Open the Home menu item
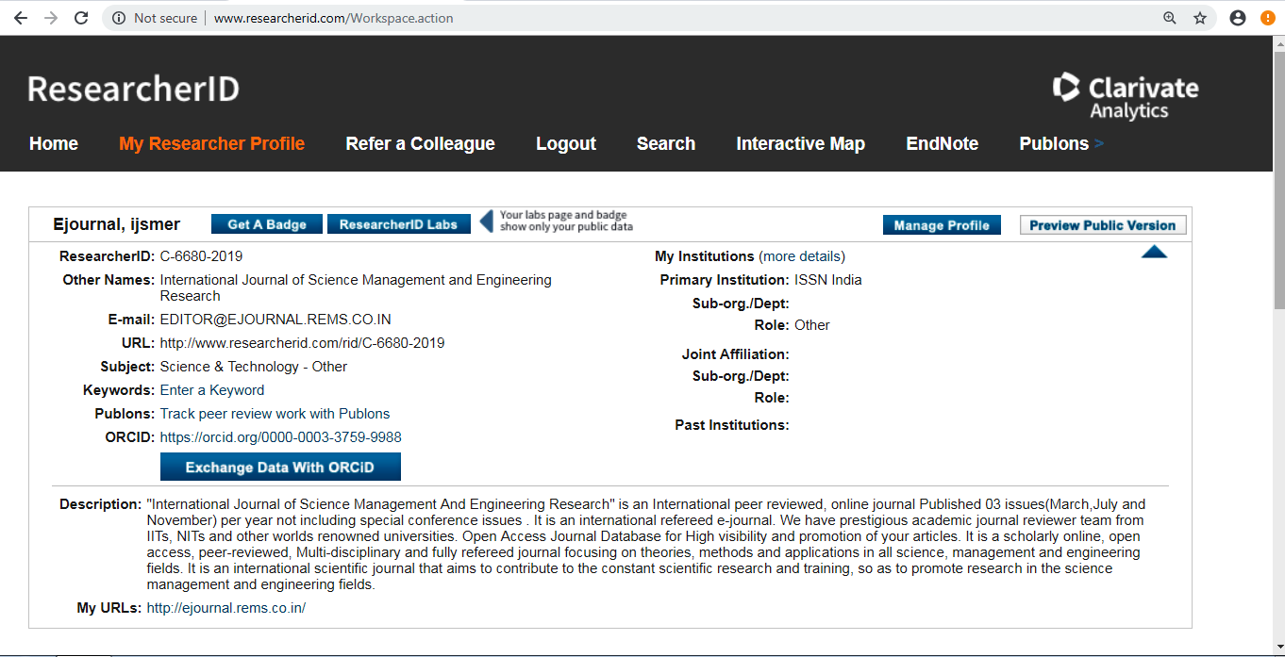1285x657 pixels. click(54, 143)
